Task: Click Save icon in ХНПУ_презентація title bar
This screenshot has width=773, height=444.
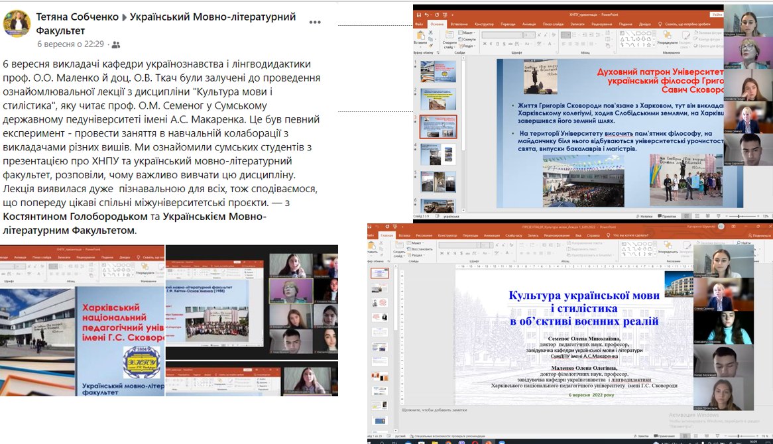Action: coord(418,14)
